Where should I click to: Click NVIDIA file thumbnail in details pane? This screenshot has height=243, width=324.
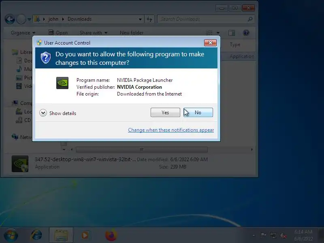pyautogui.click(x=20, y=164)
